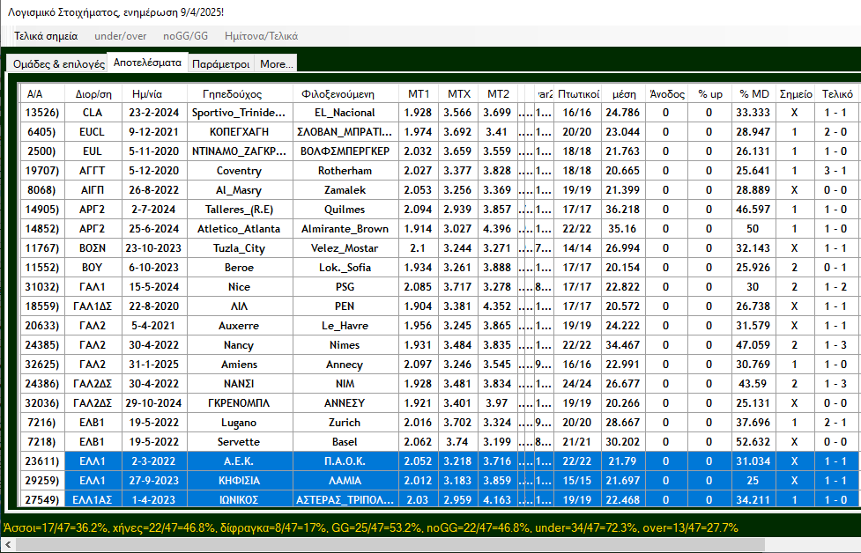Screen dimensions: 861x553
Task: Click the Πτωτικοί column header
Action: click(578, 93)
